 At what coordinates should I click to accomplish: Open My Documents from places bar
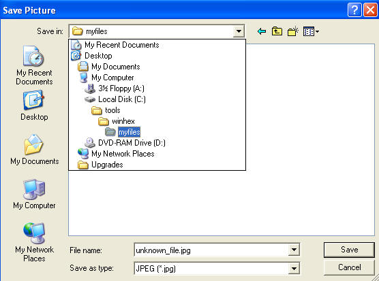click(35, 150)
